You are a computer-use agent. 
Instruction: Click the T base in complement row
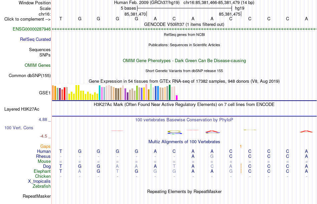61,19
